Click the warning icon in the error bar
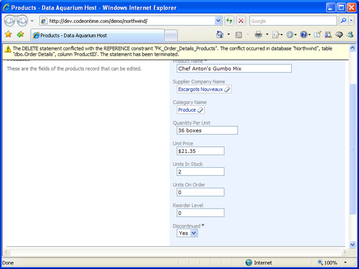 coord(7,49)
